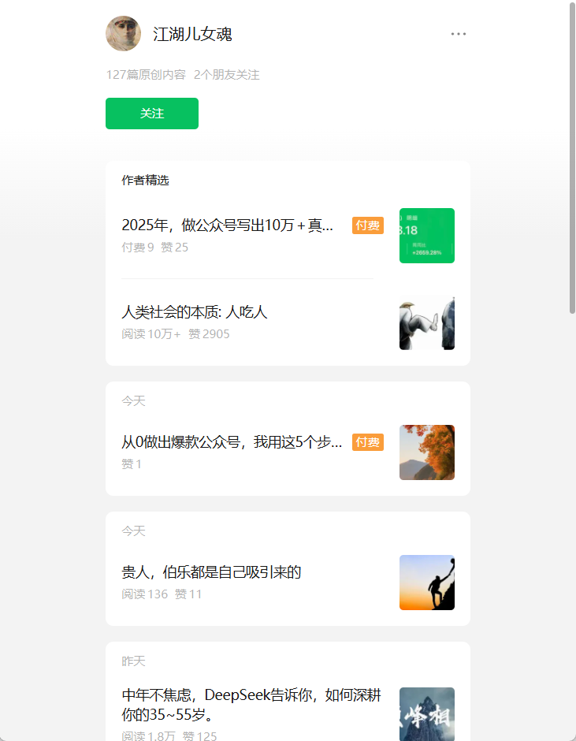Click the 付费 9 count text
The height and width of the screenshot is (741, 576).
click(138, 248)
